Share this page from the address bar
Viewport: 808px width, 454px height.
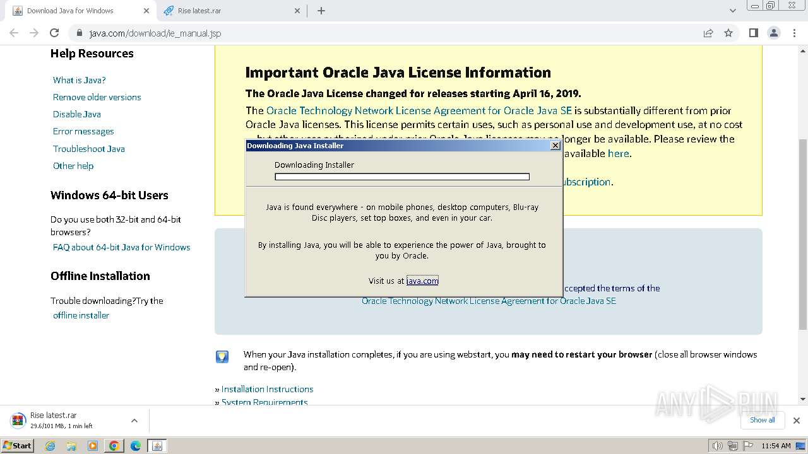click(708, 33)
